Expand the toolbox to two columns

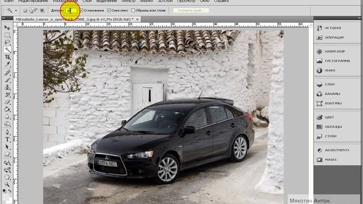(3, 18)
